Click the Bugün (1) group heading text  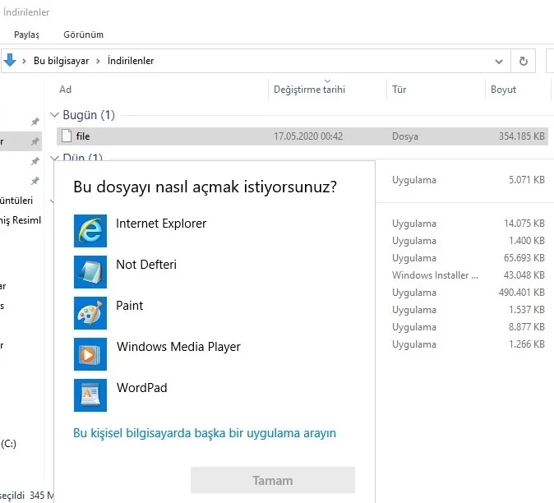(89, 115)
